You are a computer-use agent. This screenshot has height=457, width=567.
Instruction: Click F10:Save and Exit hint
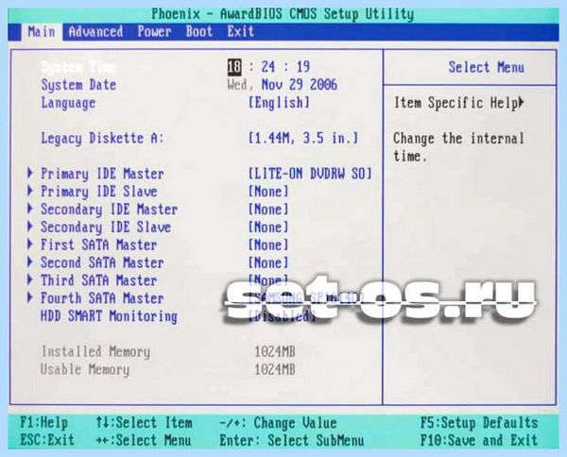[x=479, y=440]
